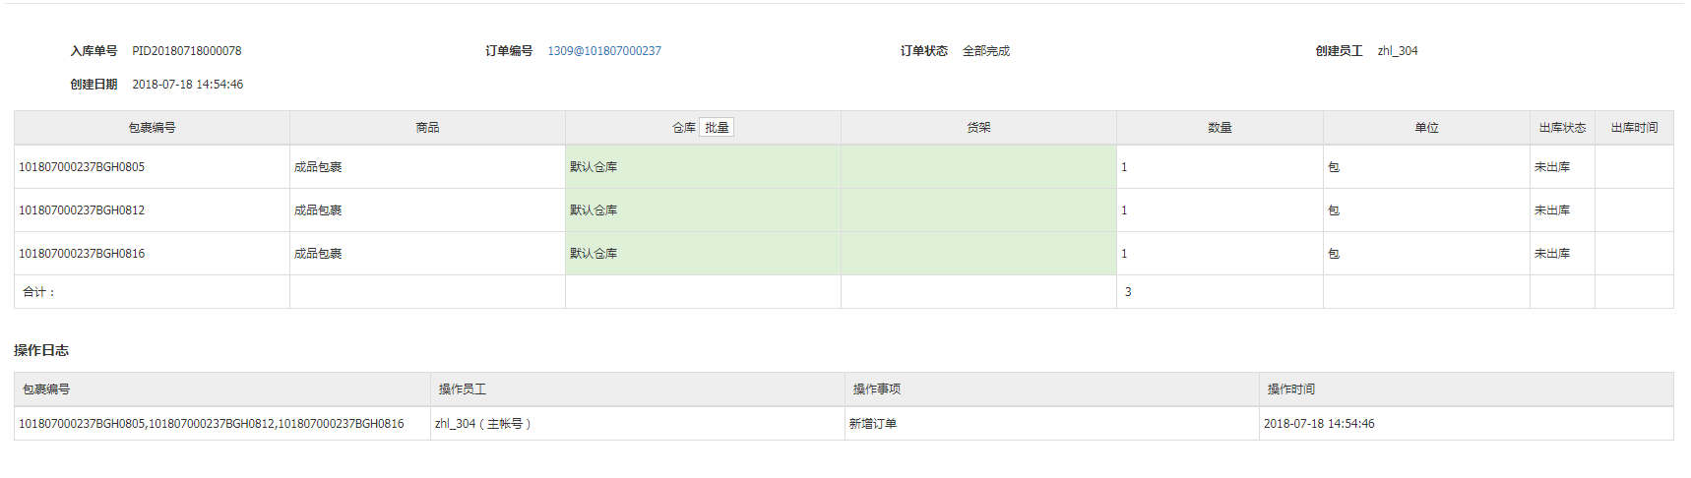
Task: Open warehouse cell for package 101807000237BGH0816
Action: (x=703, y=254)
